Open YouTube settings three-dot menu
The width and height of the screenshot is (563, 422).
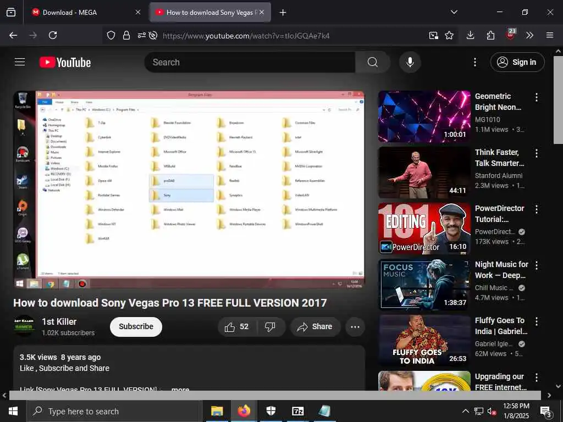pyautogui.click(x=474, y=62)
